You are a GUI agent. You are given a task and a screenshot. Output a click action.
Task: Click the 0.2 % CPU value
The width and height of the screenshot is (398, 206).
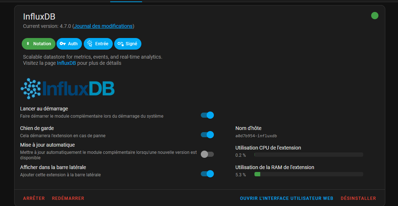241,155
